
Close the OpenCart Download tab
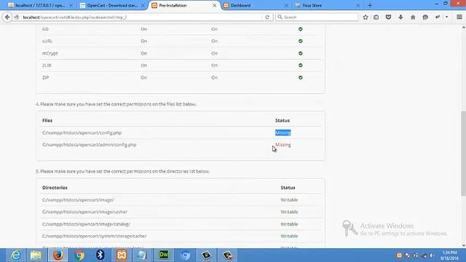[x=143, y=5]
